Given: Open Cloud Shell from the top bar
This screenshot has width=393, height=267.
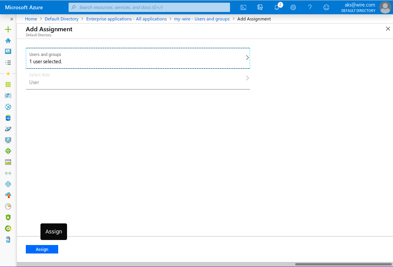Looking at the screenshot, I should [244, 7].
